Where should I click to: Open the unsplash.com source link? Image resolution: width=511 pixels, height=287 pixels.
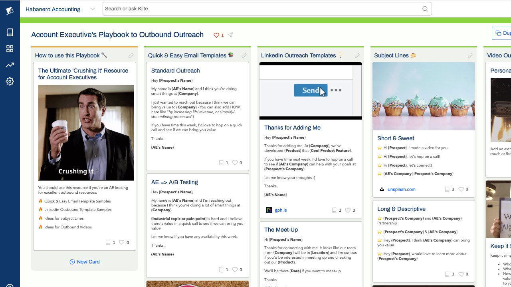[402, 189]
